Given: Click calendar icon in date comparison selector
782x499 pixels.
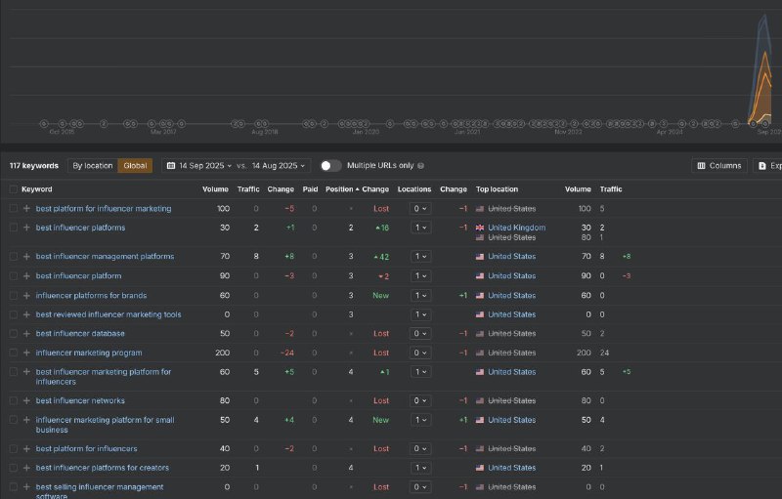Looking at the screenshot, I should click(170, 166).
